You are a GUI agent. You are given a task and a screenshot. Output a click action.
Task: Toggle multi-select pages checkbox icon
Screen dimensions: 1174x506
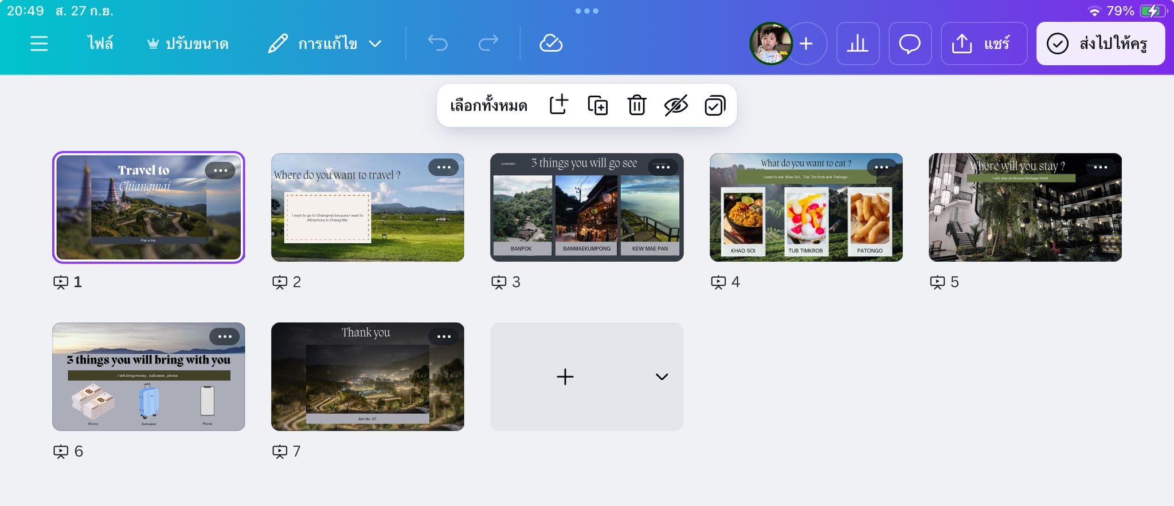click(x=715, y=105)
